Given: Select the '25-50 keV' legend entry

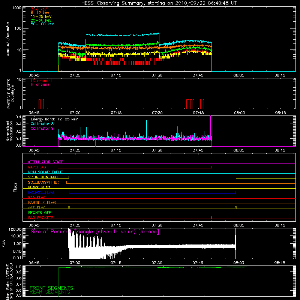Looking at the screenshot, I should [x=41, y=20].
